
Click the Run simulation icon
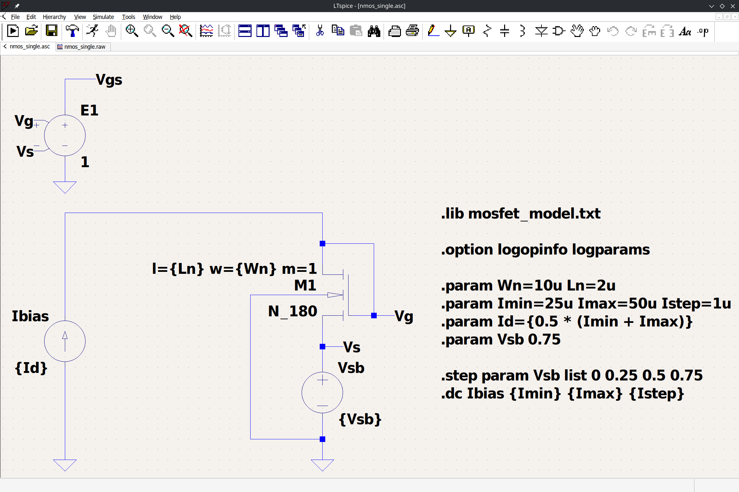coord(92,31)
